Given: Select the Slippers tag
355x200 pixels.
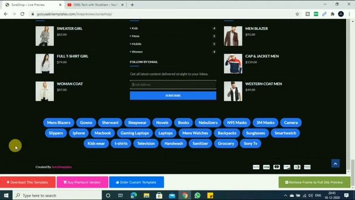Looking at the screenshot, I should [x=55, y=133].
